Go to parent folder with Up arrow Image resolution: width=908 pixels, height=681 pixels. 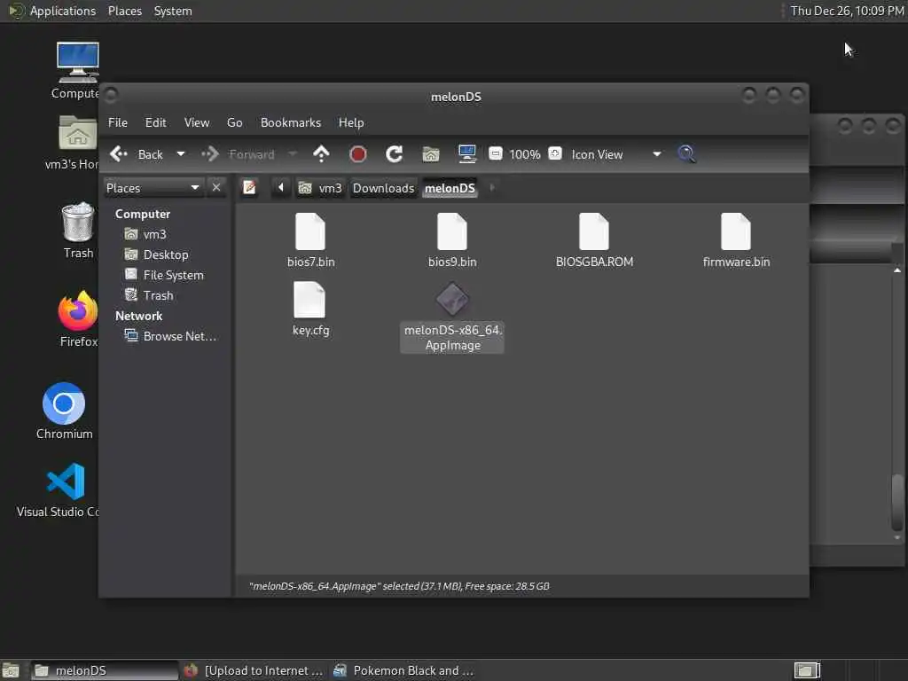click(321, 154)
